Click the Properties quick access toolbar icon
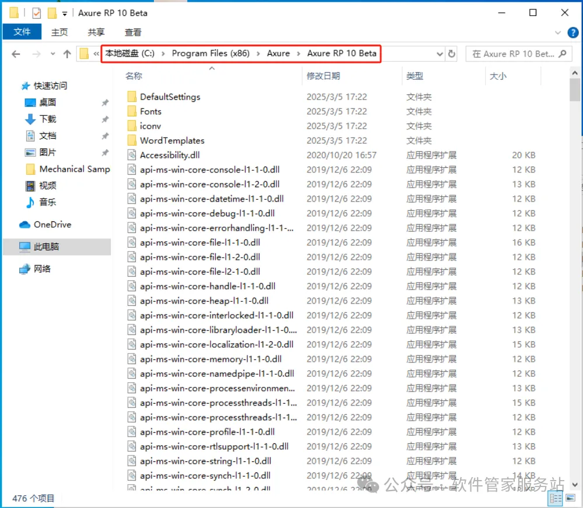 click(36, 13)
